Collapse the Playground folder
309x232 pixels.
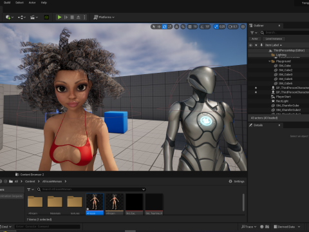coord(270,61)
